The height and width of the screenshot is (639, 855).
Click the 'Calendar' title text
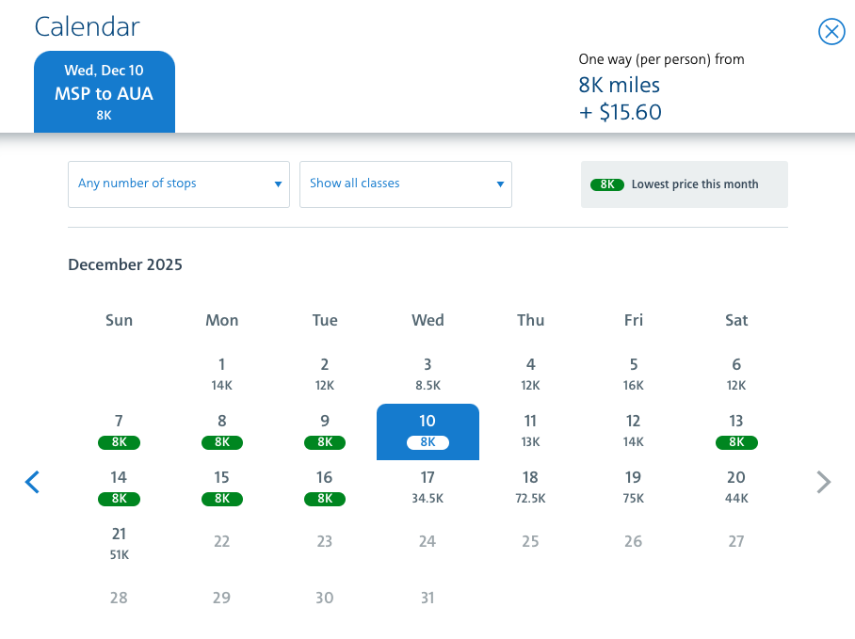pyautogui.click(x=87, y=26)
